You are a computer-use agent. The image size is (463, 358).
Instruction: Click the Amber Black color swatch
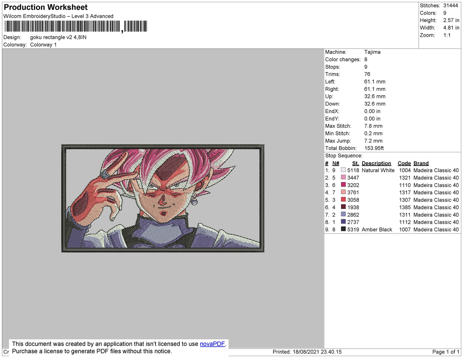(343, 229)
